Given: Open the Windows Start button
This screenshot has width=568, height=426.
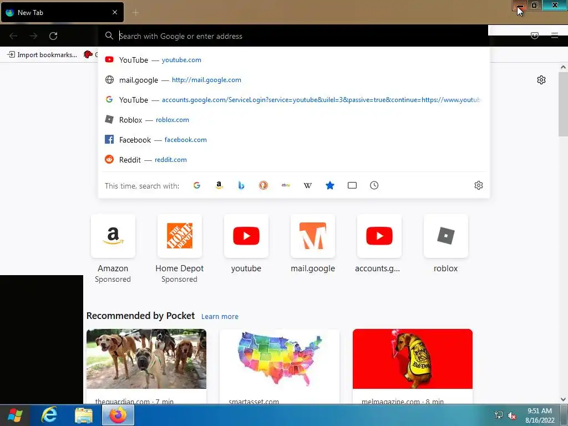Looking at the screenshot, I should coord(15,415).
